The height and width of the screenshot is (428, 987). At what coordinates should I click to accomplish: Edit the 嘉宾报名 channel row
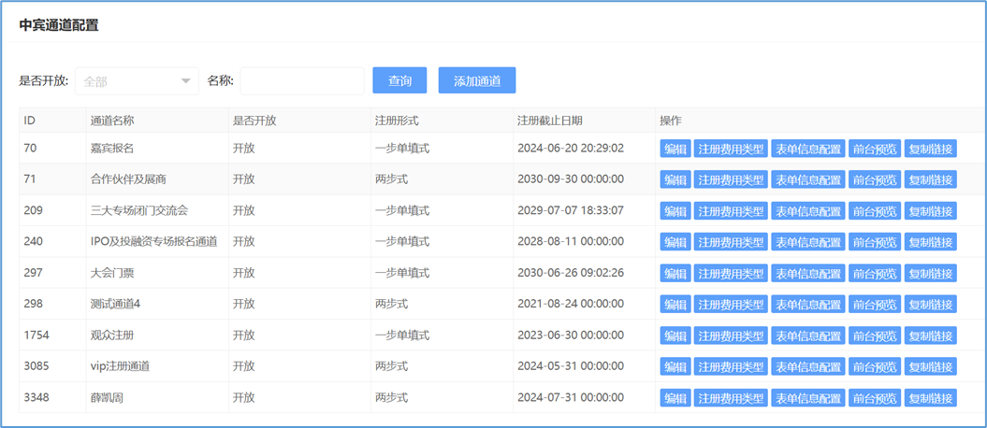pos(675,149)
